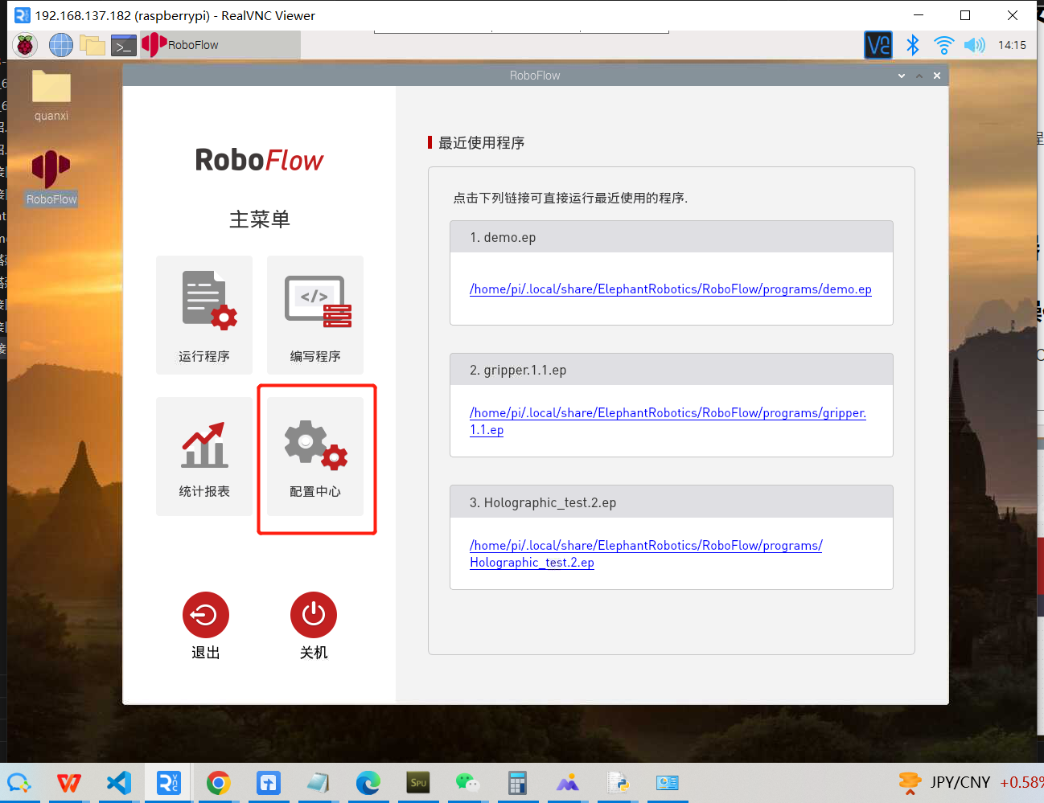Open the gripper.1.1.ep program link
1044x803 pixels.
(x=667, y=413)
